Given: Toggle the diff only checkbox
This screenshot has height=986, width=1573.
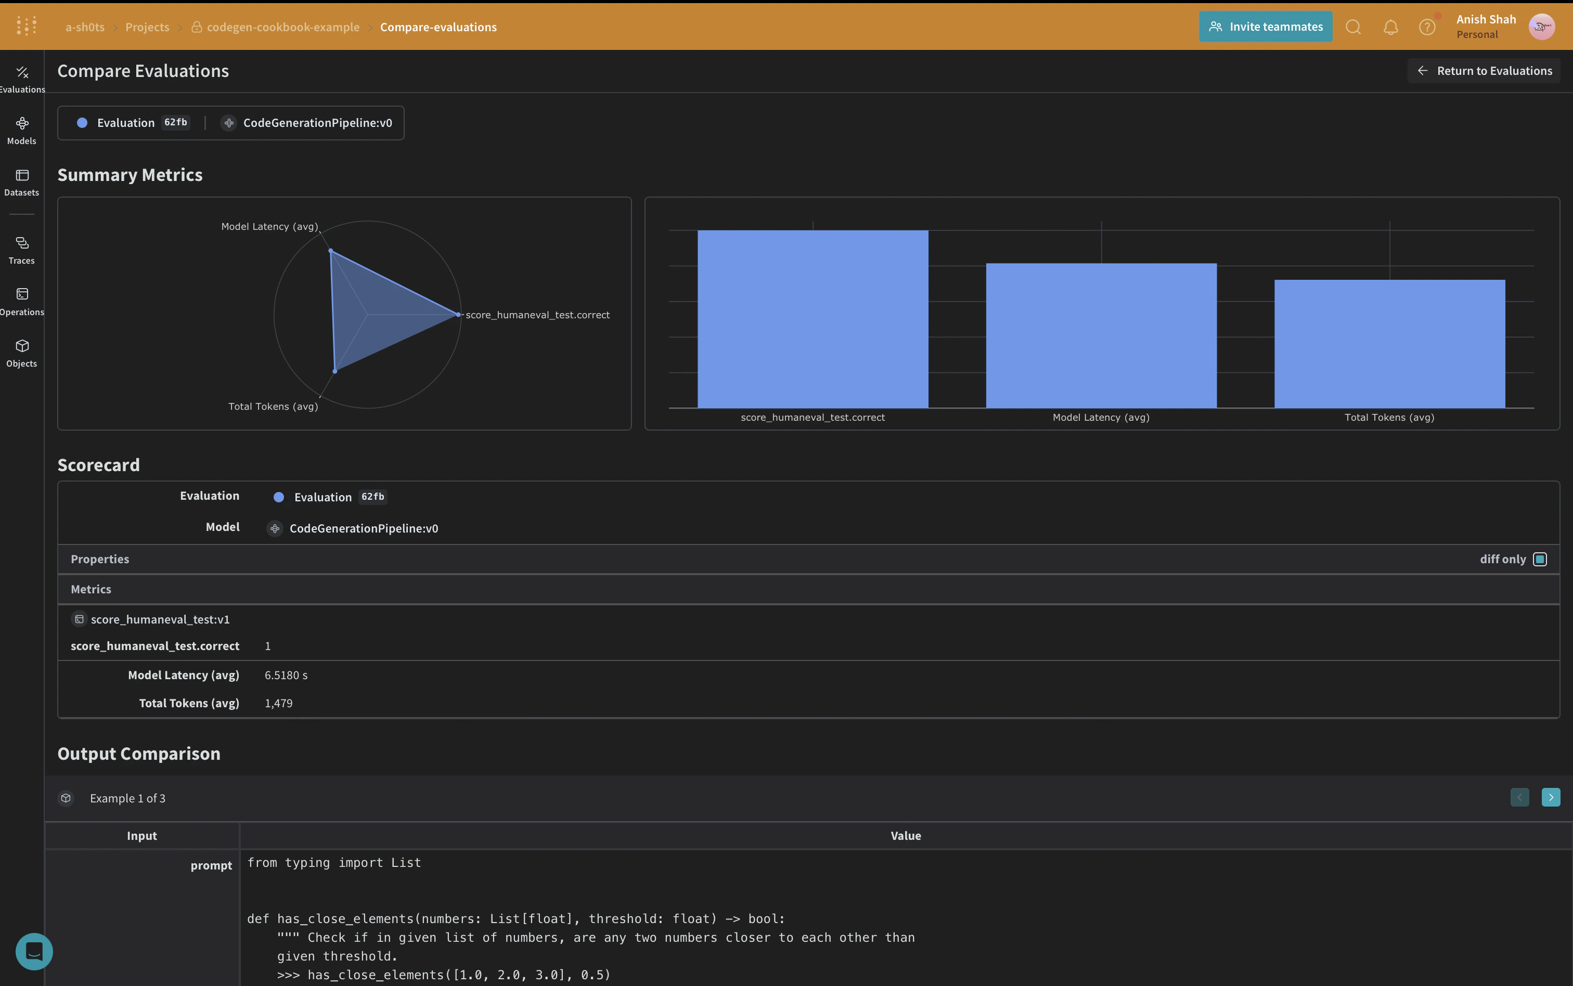Looking at the screenshot, I should coord(1540,559).
